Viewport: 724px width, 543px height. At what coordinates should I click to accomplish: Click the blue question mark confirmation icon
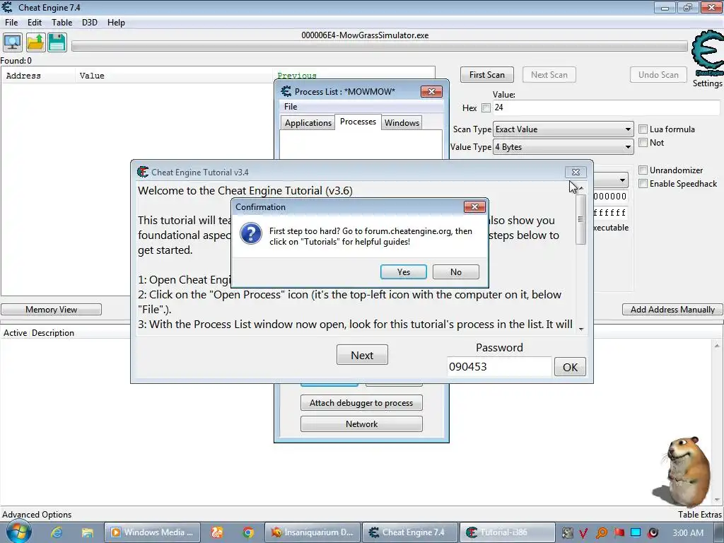point(251,233)
